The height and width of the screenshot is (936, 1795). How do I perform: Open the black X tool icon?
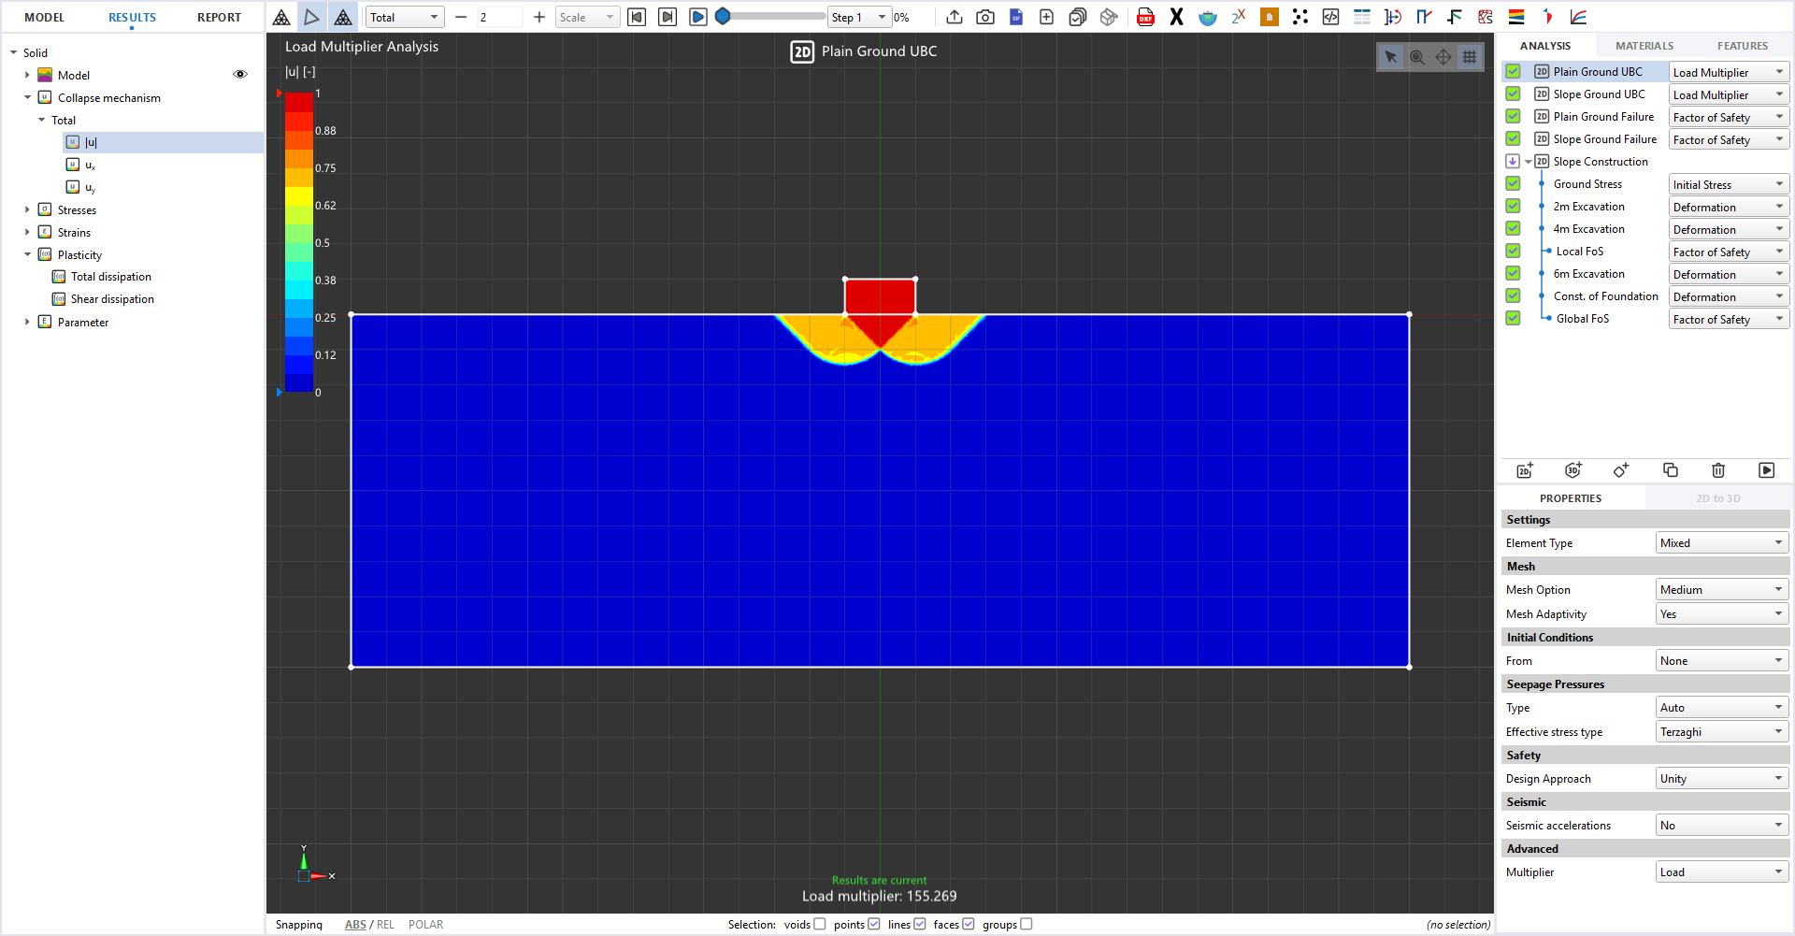pos(1176,17)
